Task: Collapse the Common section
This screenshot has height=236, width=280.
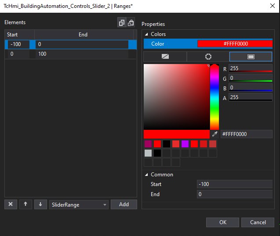Action: (x=146, y=175)
